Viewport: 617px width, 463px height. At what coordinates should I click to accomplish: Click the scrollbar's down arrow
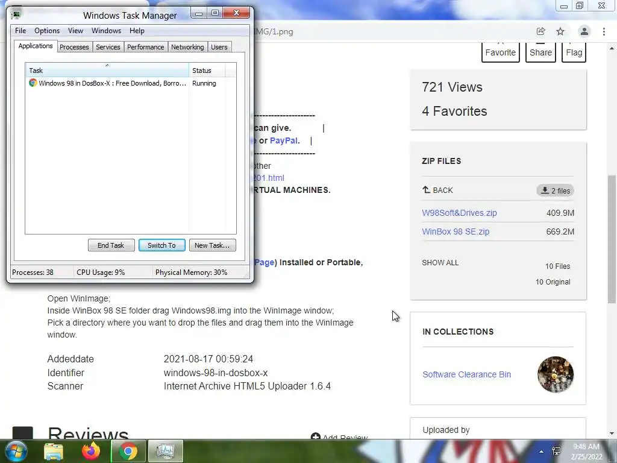(x=612, y=433)
